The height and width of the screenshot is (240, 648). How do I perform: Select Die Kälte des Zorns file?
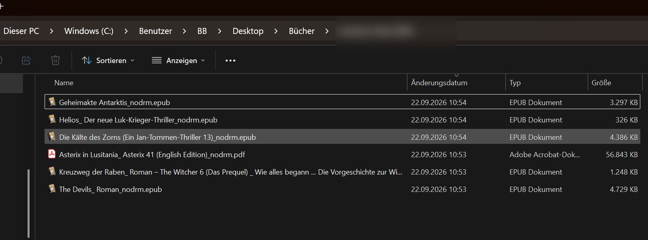coord(342,137)
